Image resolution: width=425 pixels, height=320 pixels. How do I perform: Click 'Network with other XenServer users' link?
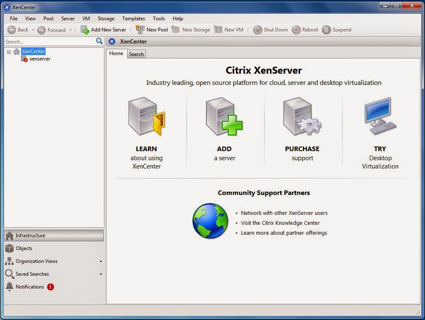pos(284,213)
